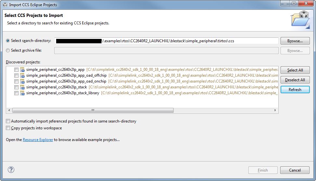The height and width of the screenshot is (181, 316).
Task: Click the dialog title bar gear icon
Action: (5, 5)
